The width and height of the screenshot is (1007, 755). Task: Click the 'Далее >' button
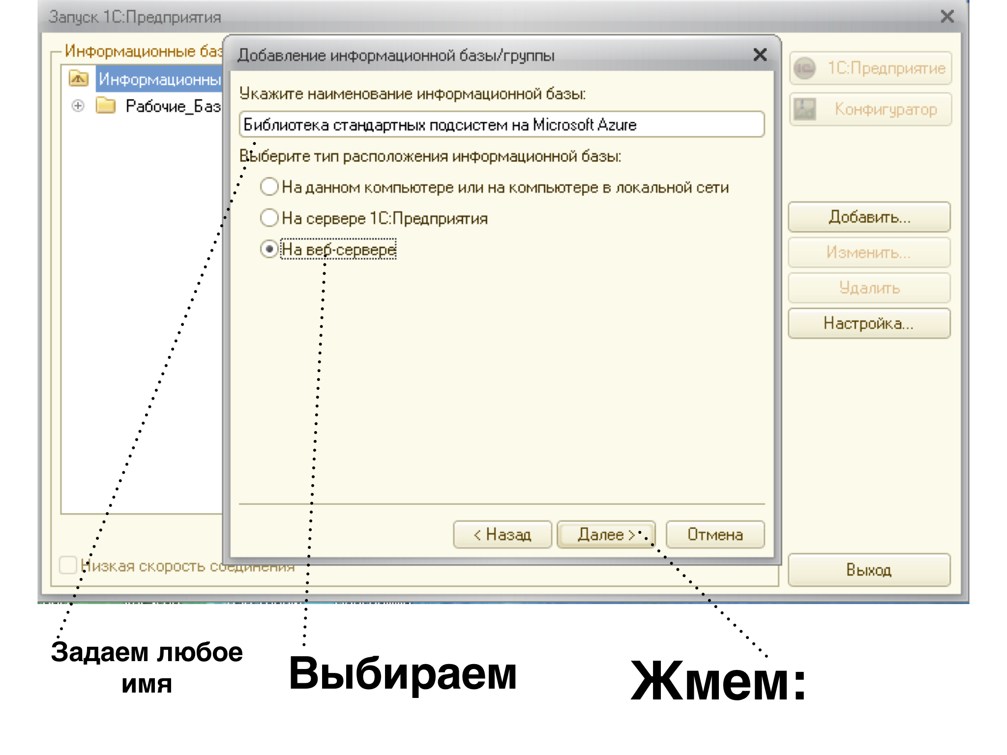click(x=606, y=534)
